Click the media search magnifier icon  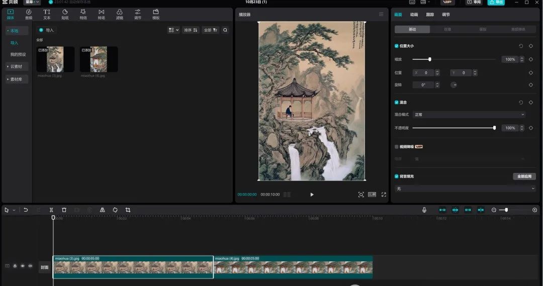(225, 30)
